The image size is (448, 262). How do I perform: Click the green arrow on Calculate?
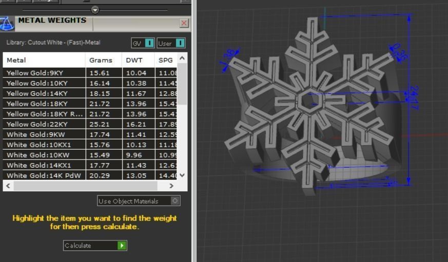(122, 246)
